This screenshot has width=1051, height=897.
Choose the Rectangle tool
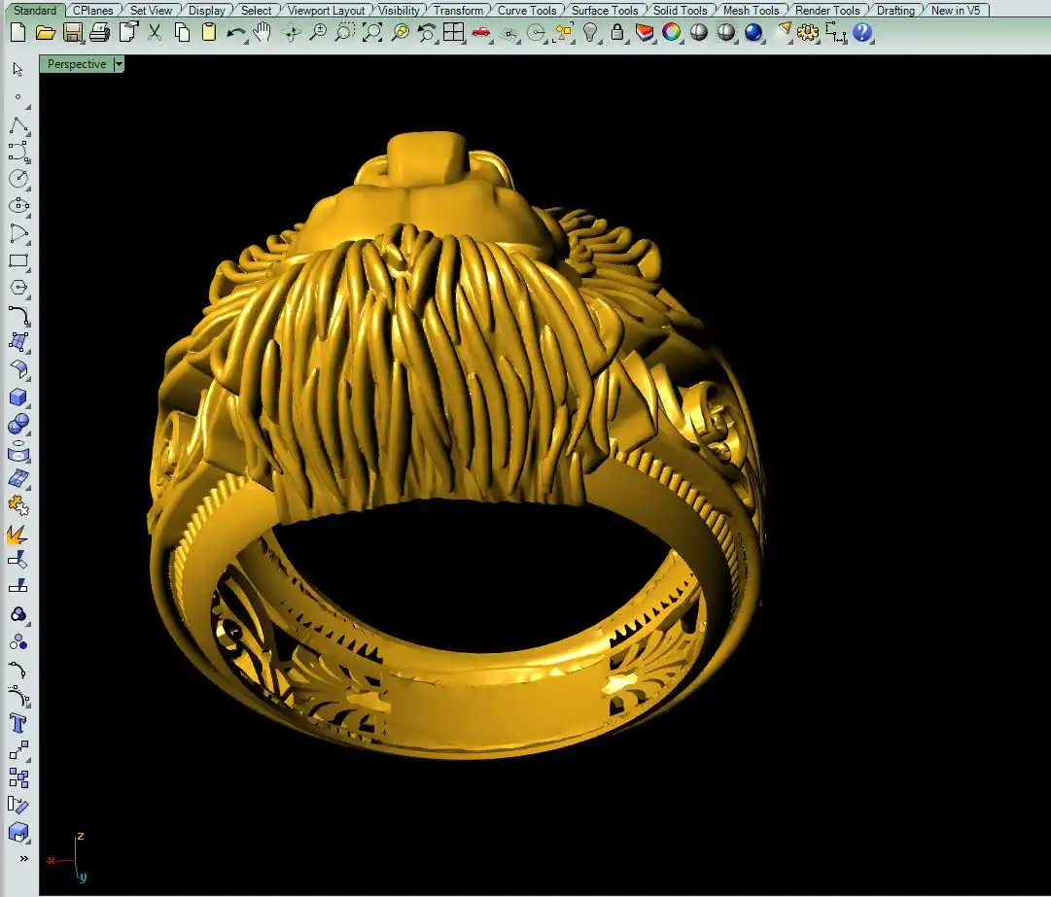[x=18, y=261]
